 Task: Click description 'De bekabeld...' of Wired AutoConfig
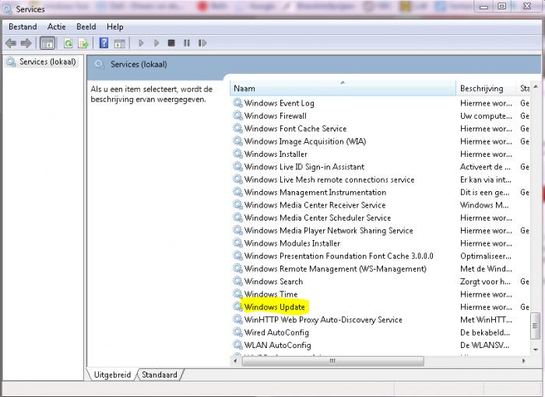pos(485,333)
